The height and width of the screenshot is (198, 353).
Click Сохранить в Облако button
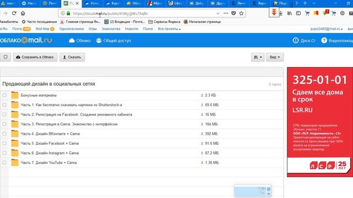(x=35, y=57)
